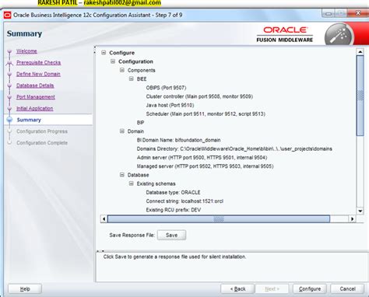Select Connect string localhost:1521:orcl row
The width and height of the screenshot is (369, 297).
pyautogui.click(x=184, y=201)
